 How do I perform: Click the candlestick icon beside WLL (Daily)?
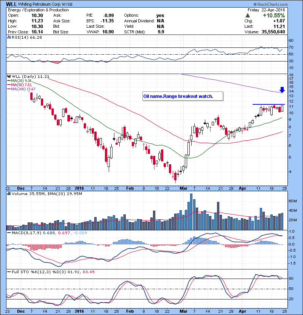(9, 77)
